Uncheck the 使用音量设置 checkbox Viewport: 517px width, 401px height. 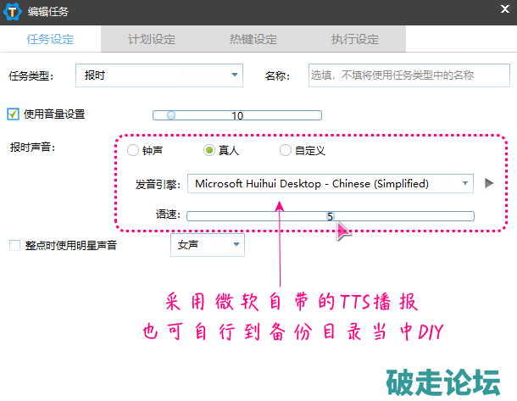(x=13, y=114)
